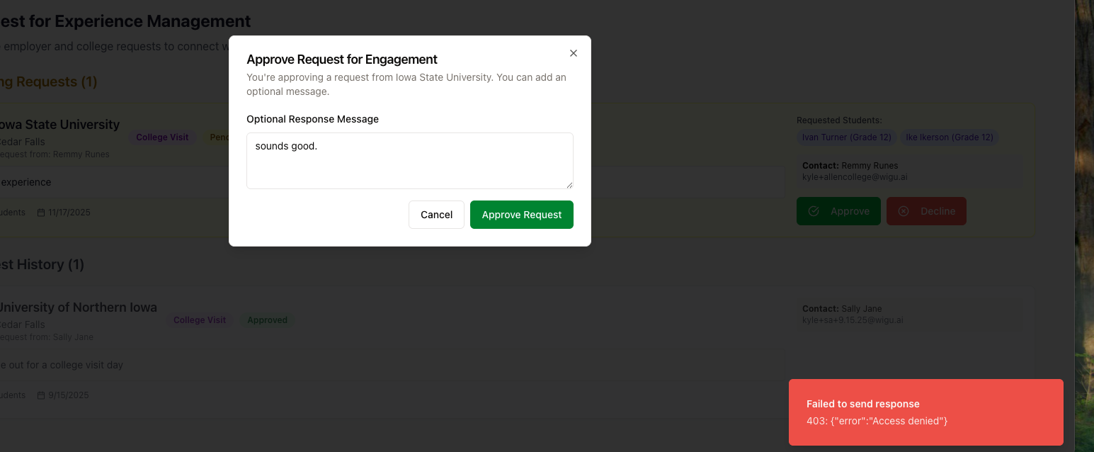This screenshot has width=1094, height=452.
Task: Select the Ivan Turner (Grade 12) badge
Action: coord(846,137)
